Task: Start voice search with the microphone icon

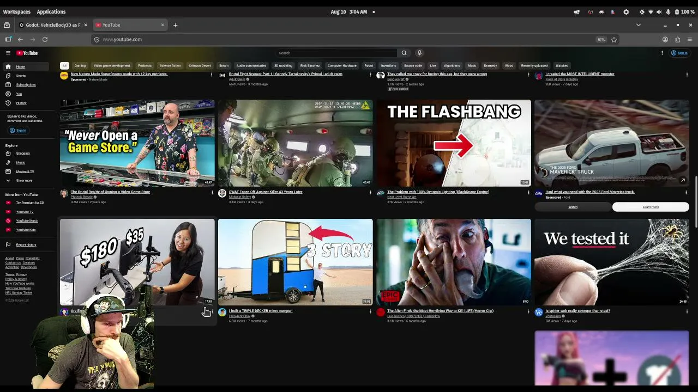Action: [x=419, y=53]
